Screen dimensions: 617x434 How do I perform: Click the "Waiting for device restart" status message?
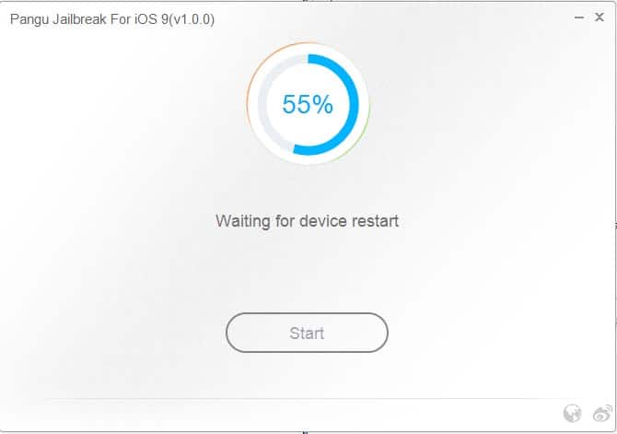(x=307, y=221)
